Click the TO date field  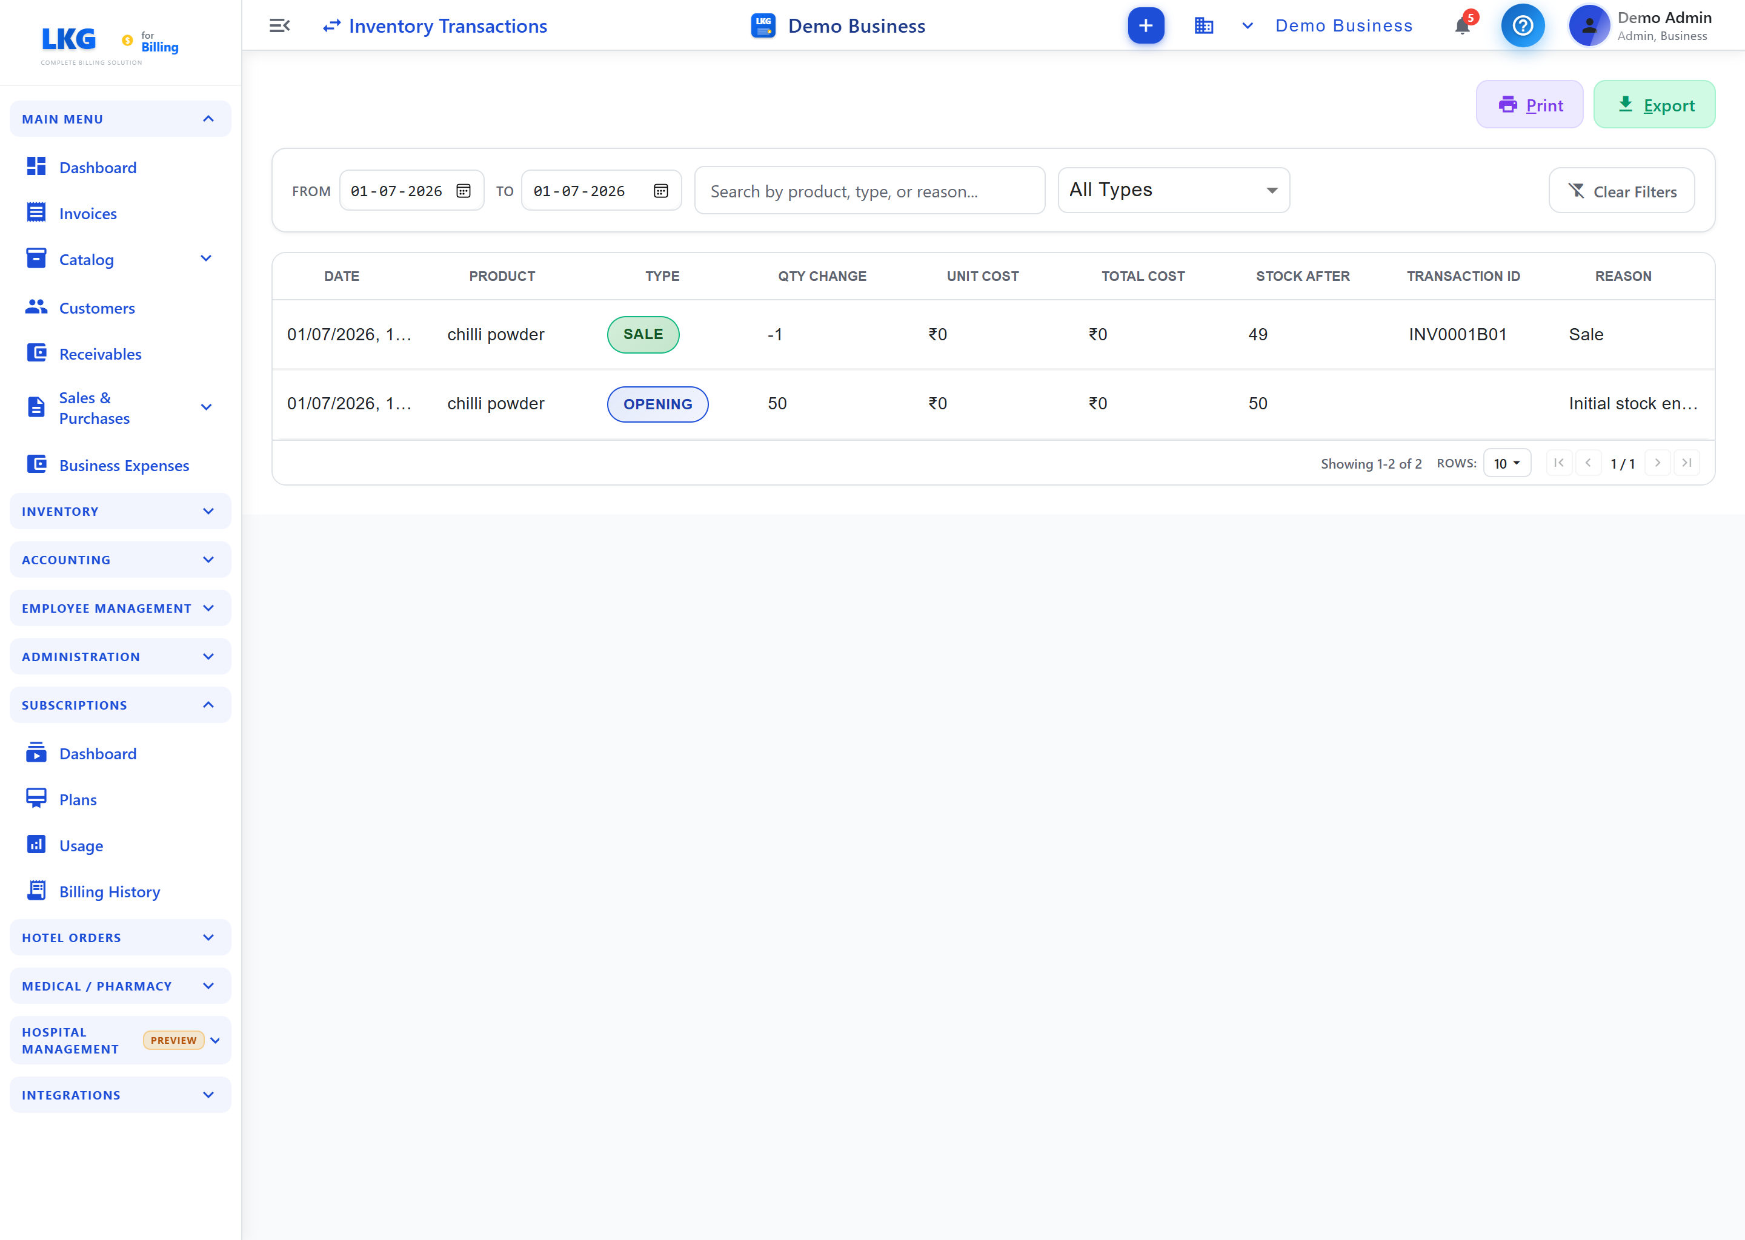(601, 191)
